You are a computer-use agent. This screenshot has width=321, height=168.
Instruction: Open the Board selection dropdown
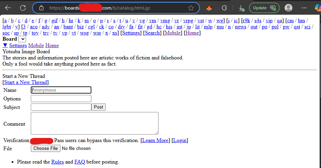tap(22, 39)
